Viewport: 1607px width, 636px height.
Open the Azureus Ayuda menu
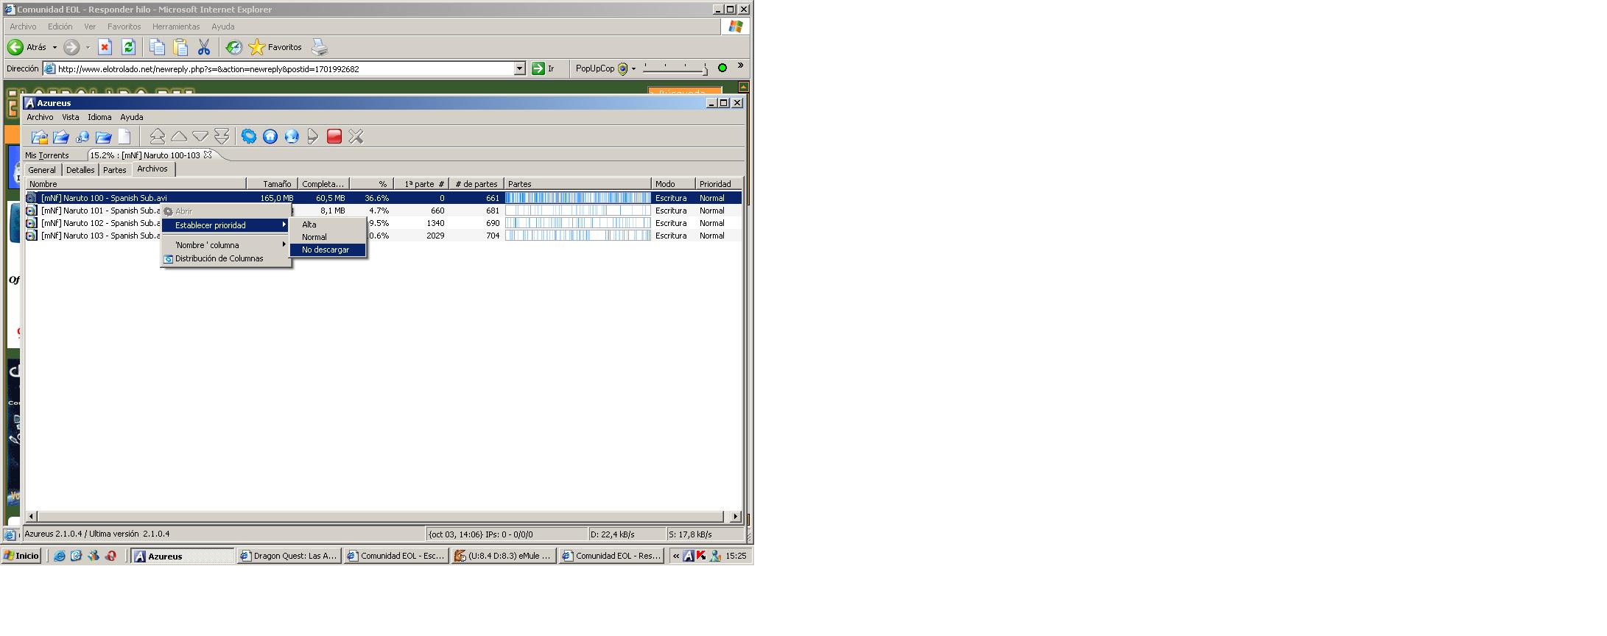tap(132, 117)
